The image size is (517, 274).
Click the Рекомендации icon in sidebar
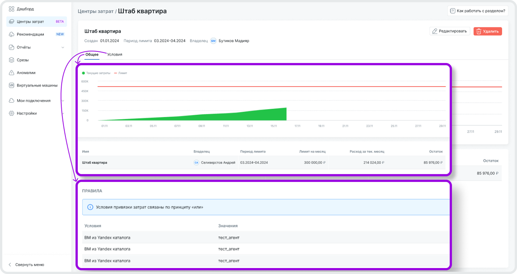point(12,34)
